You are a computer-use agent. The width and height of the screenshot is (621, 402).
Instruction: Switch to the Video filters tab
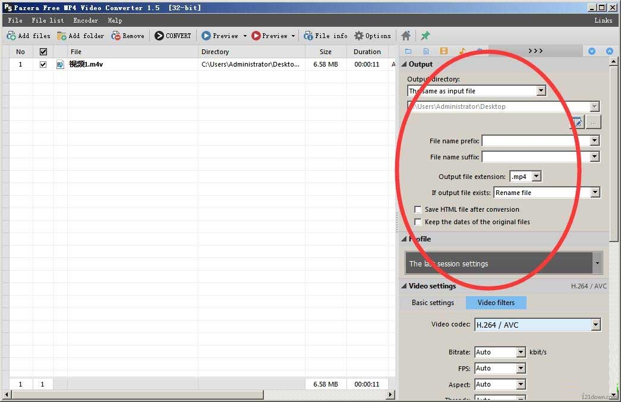click(x=496, y=303)
